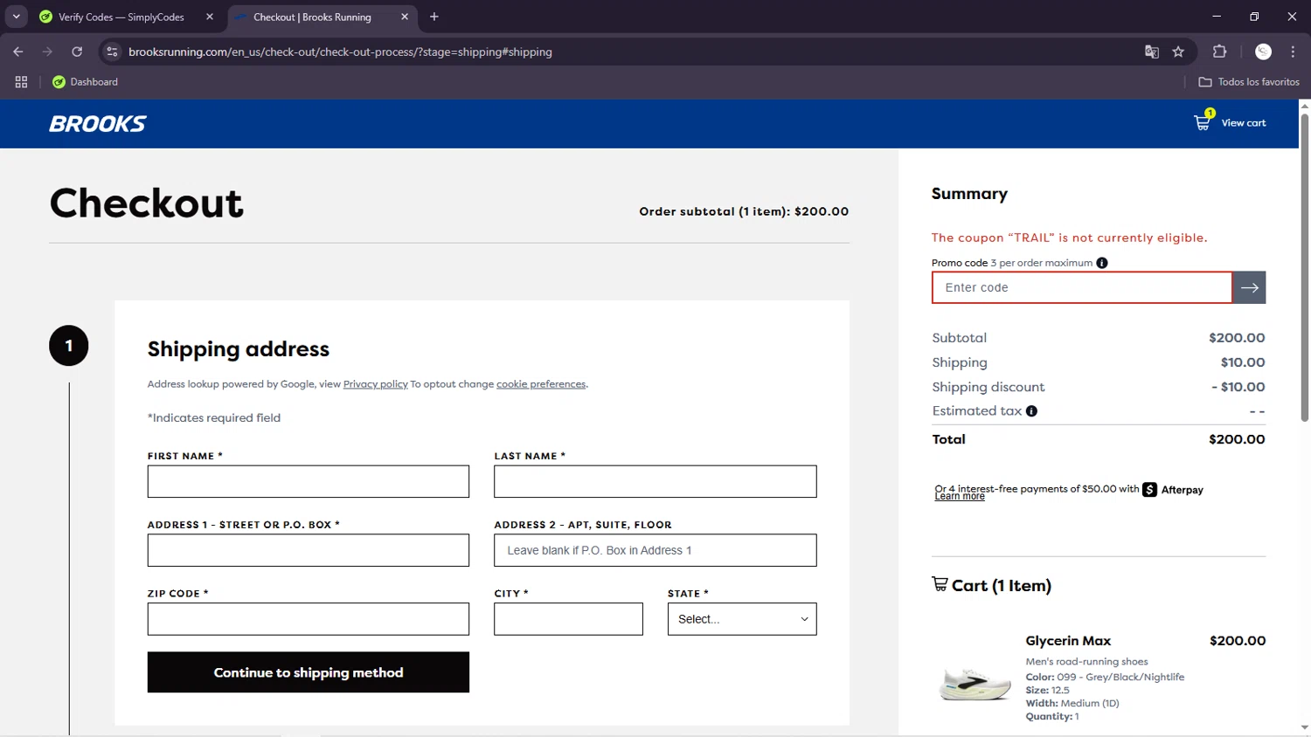1311x737 pixels.
Task: Open cookie preferences link
Action: click(x=541, y=384)
